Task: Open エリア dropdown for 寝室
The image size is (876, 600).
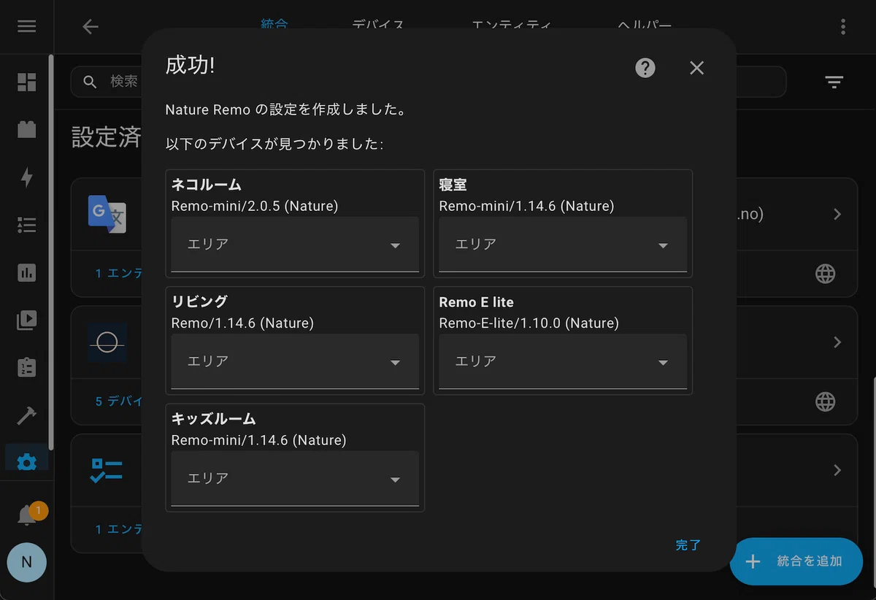Action: 563,245
